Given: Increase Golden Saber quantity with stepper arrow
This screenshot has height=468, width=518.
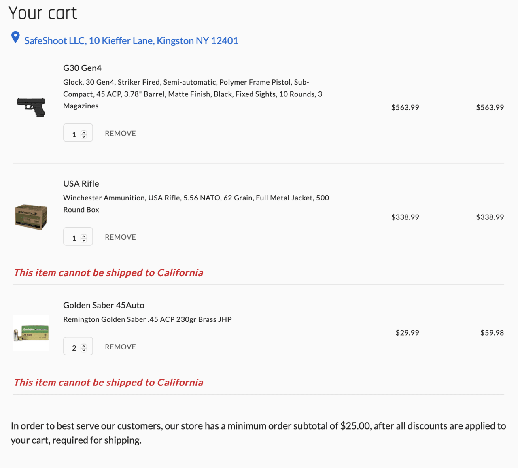Looking at the screenshot, I should click(84, 344).
